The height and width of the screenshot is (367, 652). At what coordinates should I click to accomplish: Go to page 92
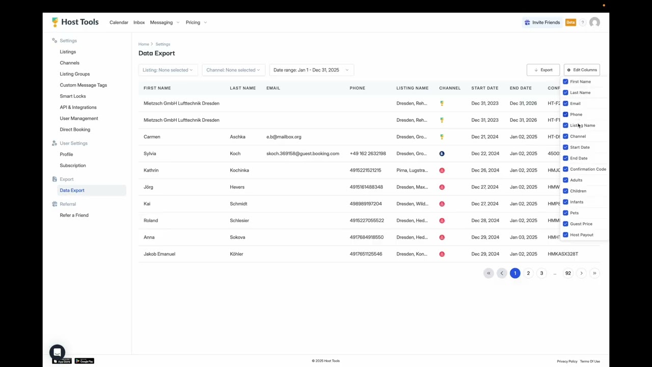tap(568, 273)
